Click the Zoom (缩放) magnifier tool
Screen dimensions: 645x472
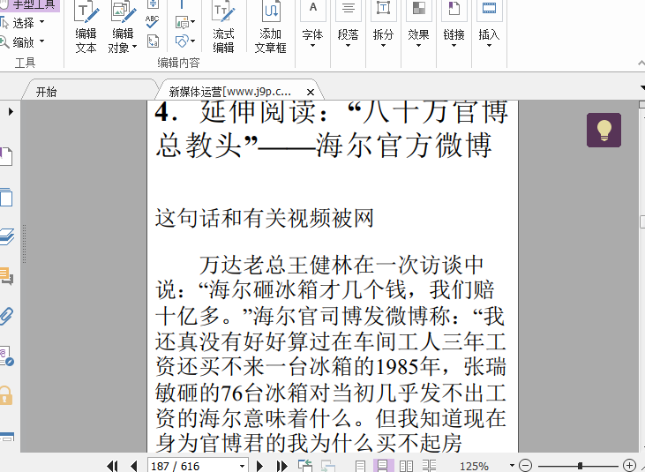[18, 42]
